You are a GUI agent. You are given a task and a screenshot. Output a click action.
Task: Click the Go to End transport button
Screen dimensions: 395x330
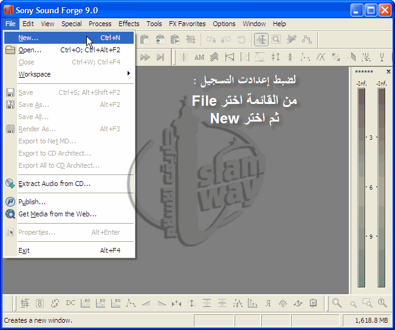(x=160, y=57)
